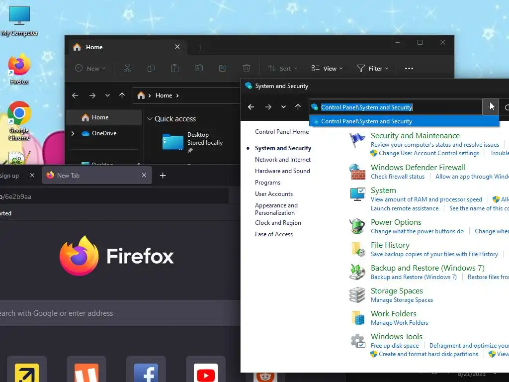
Task: Open the Sort dropdown in File Explorer
Action: click(x=283, y=68)
